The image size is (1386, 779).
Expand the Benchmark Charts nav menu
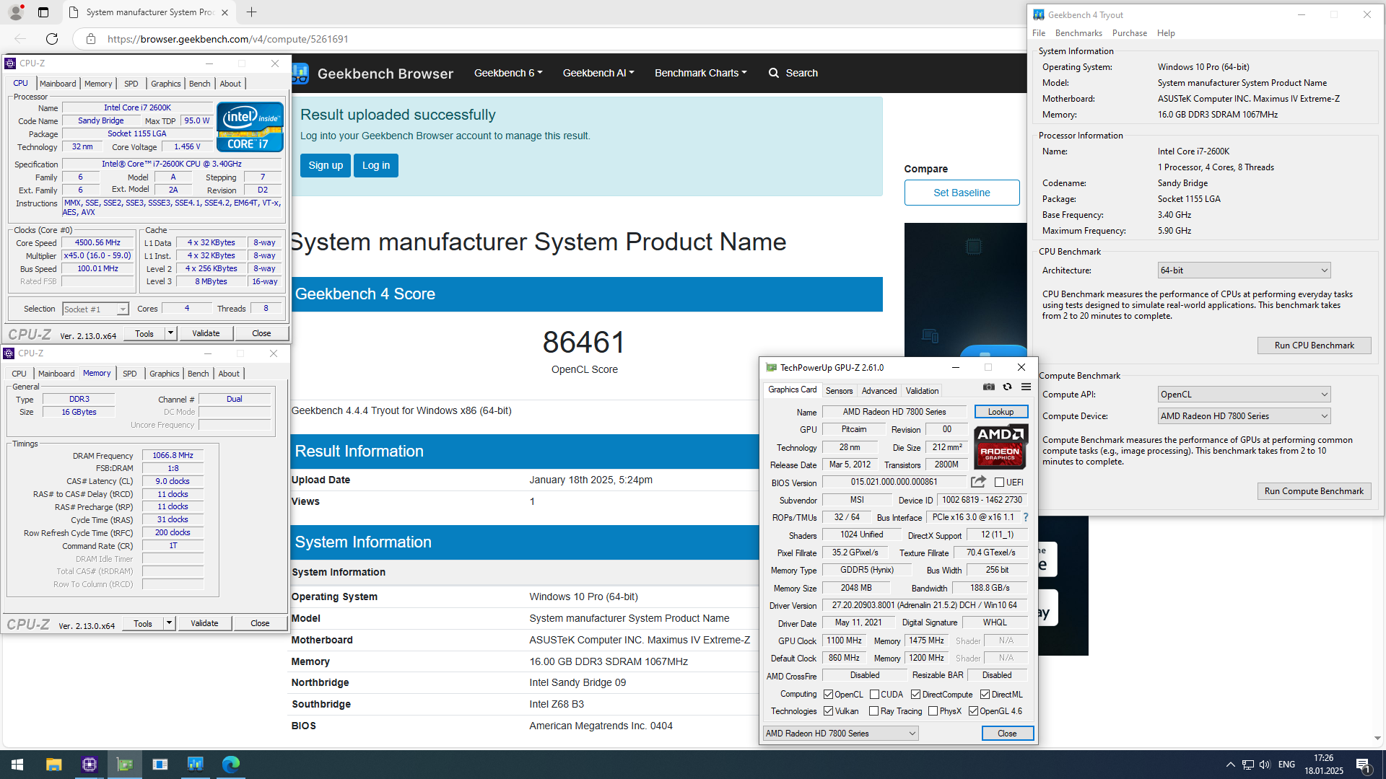700,73
